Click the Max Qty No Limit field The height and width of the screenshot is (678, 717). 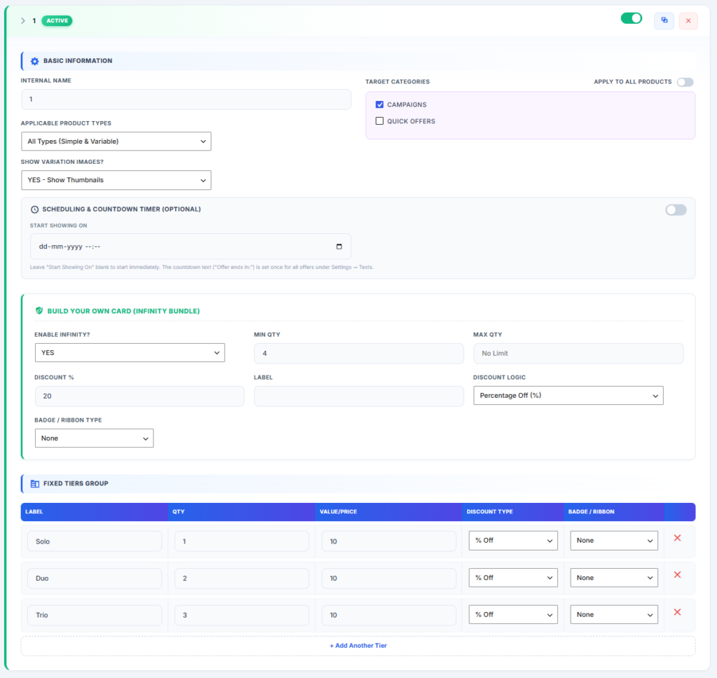click(578, 353)
